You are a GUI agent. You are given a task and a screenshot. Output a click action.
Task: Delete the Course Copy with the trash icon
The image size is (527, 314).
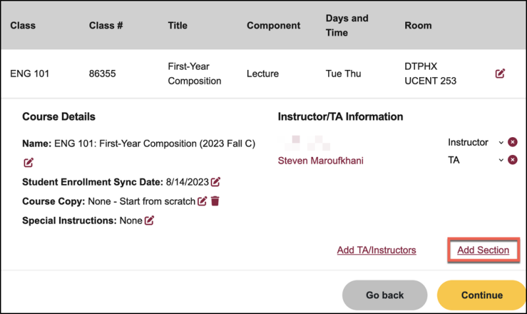point(215,201)
